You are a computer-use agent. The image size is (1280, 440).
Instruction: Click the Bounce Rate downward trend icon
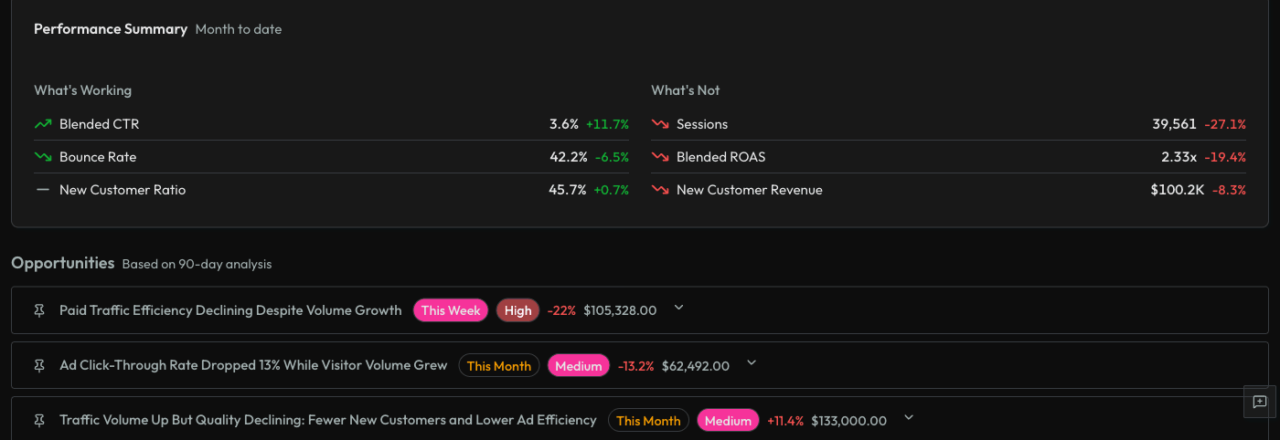tap(43, 157)
